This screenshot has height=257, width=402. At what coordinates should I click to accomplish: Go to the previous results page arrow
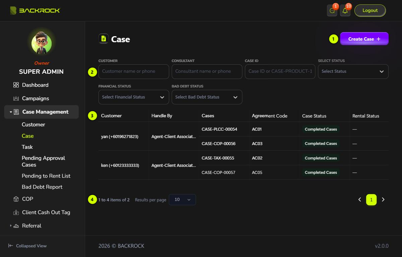tap(360, 200)
